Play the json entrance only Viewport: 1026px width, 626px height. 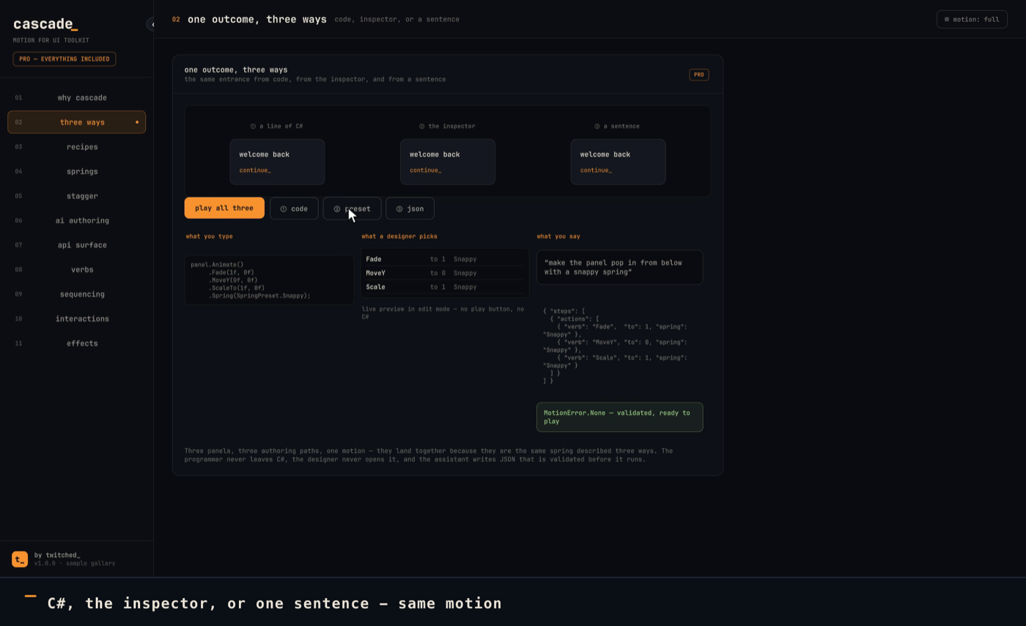[x=410, y=209]
